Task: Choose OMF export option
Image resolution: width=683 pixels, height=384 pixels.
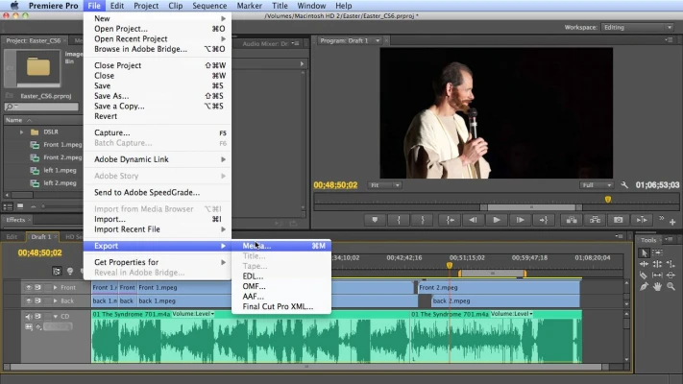Action: coord(281,286)
